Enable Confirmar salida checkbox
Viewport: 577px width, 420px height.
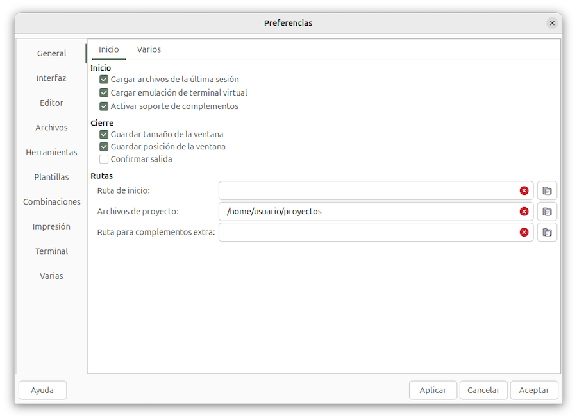pos(104,159)
